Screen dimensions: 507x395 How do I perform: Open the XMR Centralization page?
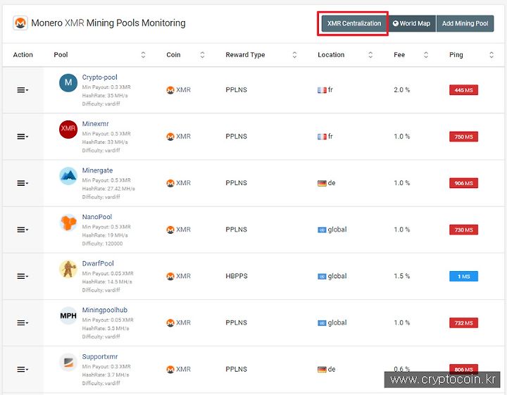(x=354, y=23)
